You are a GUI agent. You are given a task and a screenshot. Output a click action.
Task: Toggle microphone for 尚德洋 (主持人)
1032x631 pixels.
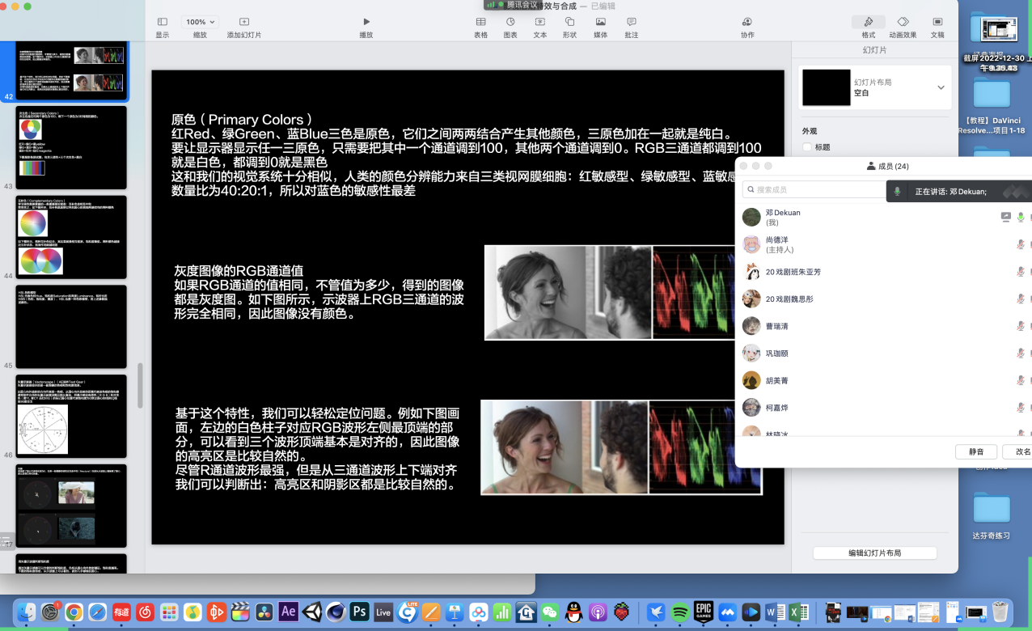[x=1021, y=244]
